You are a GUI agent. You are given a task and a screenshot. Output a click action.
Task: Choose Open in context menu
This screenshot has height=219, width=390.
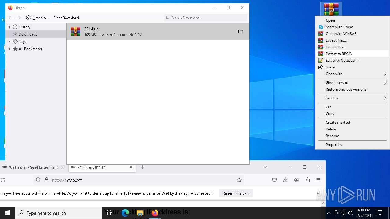tap(352, 20)
